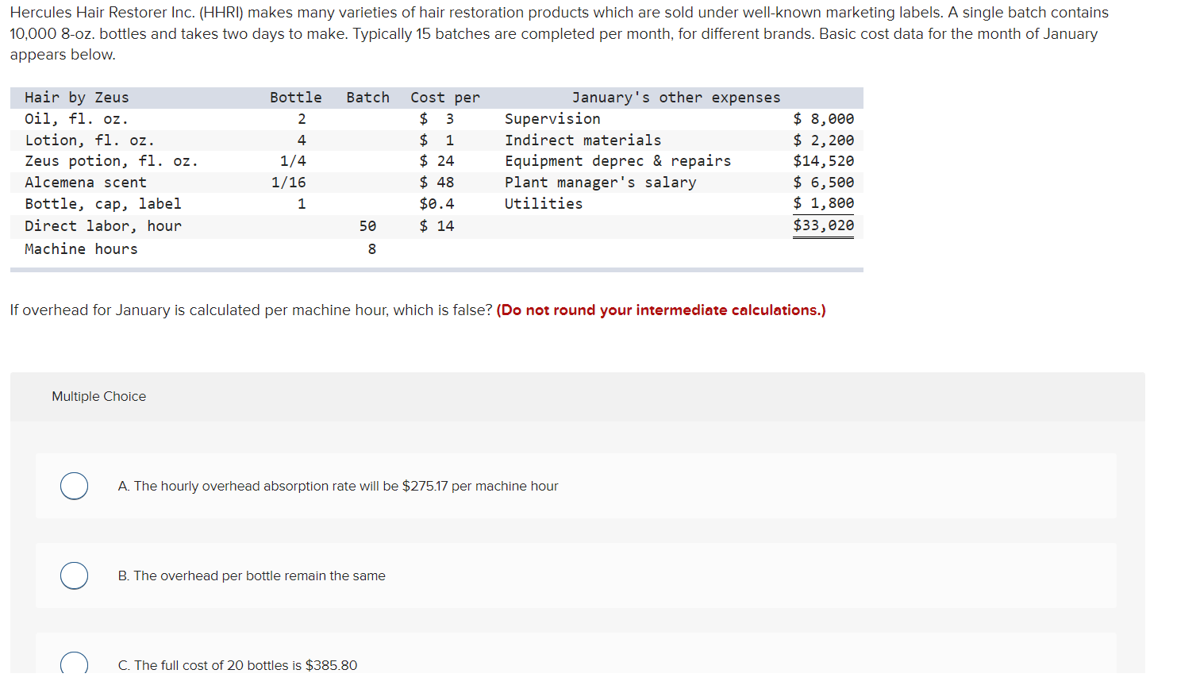Click the 'Oil, fl. oz.' row label
Image resolution: width=1200 pixels, height=689 pixels.
click(x=76, y=119)
